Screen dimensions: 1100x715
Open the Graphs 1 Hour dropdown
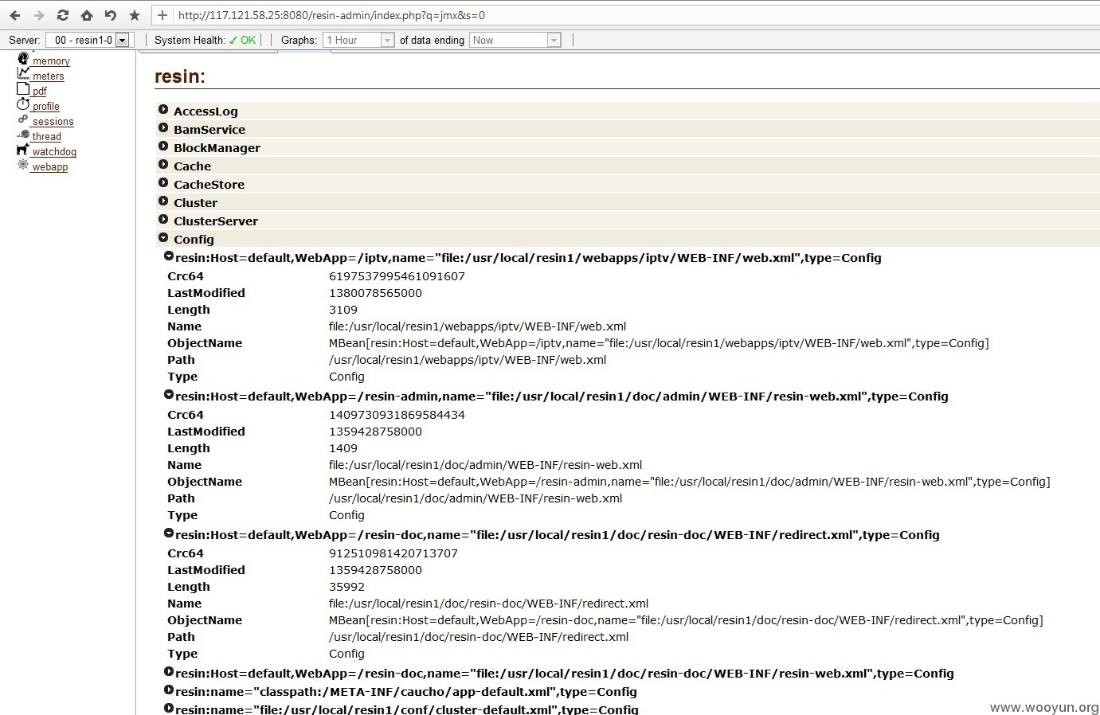point(358,40)
